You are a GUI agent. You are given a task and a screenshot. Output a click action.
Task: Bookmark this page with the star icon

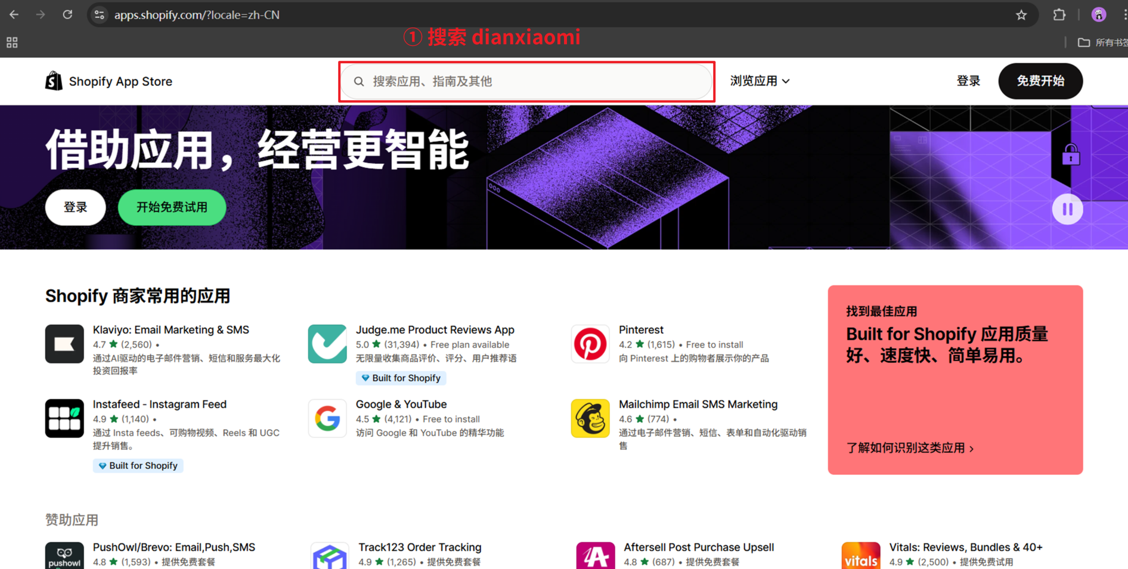click(1021, 15)
